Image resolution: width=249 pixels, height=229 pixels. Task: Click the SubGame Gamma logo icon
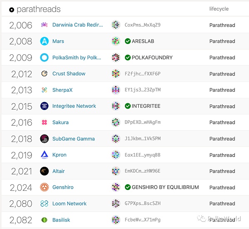44,139
